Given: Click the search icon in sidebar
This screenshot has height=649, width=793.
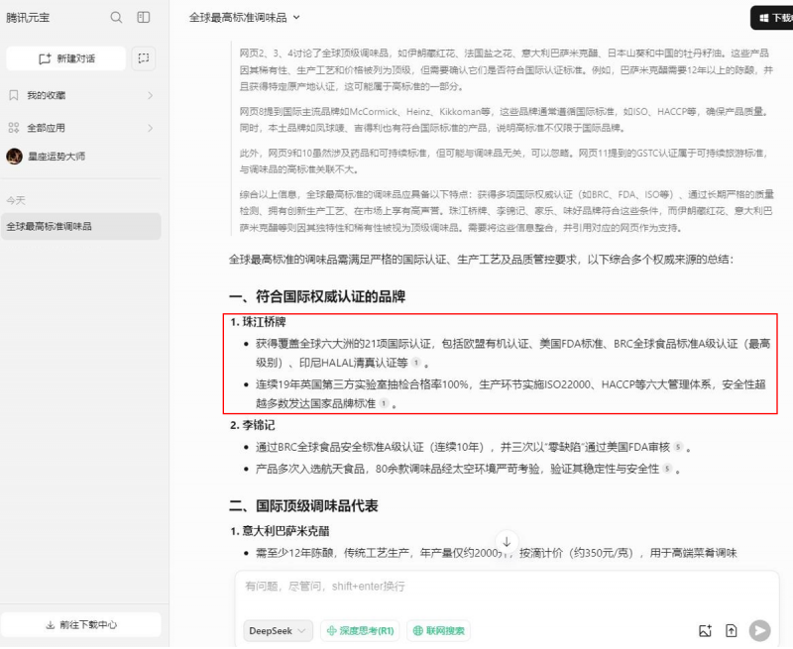Looking at the screenshot, I should click(x=116, y=18).
